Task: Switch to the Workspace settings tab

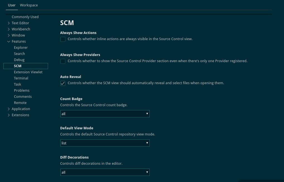Action: coord(29,5)
